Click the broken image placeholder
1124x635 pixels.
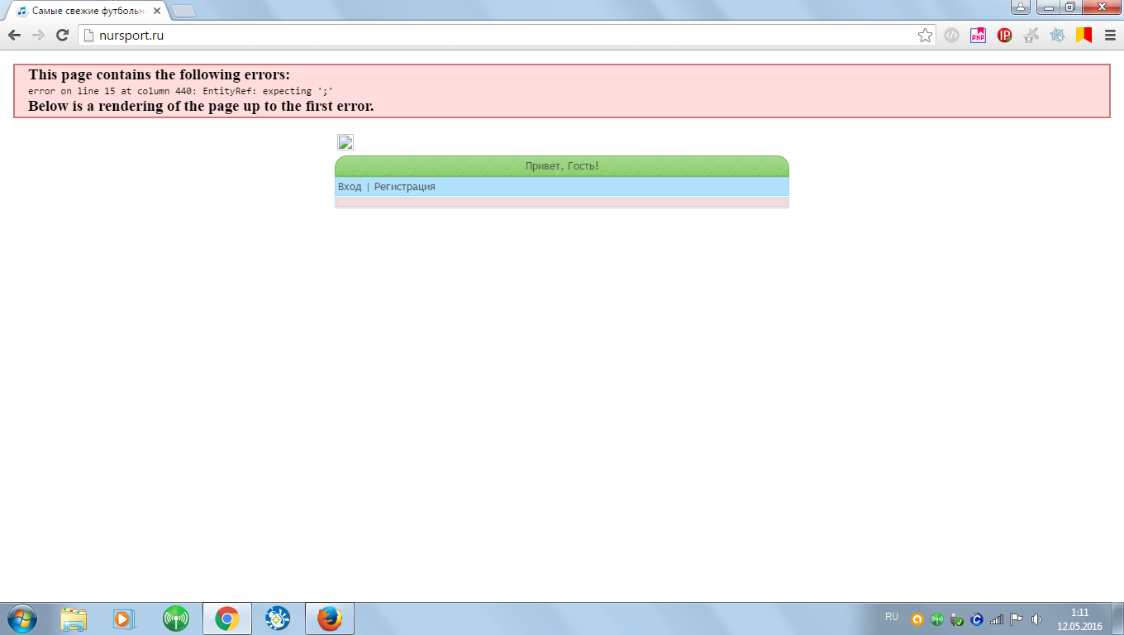point(345,142)
